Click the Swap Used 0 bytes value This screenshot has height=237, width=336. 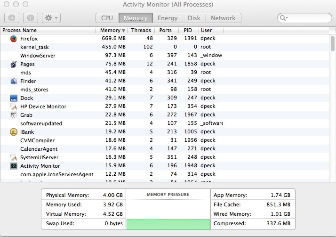113,223
